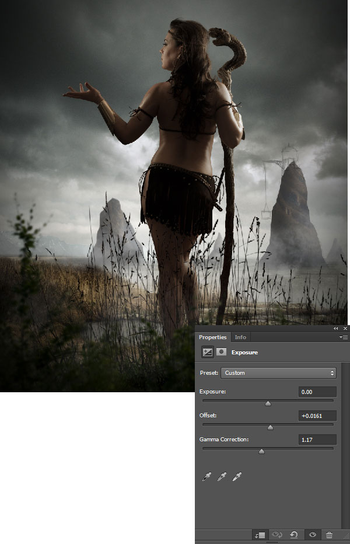Pick the gray point eyedropper
The height and width of the screenshot is (544, 350).
click(222, 477)
